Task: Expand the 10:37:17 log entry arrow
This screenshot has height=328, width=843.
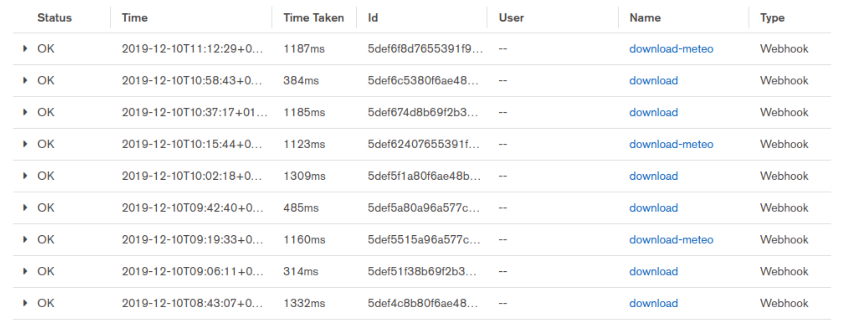Action: (25, 112)
